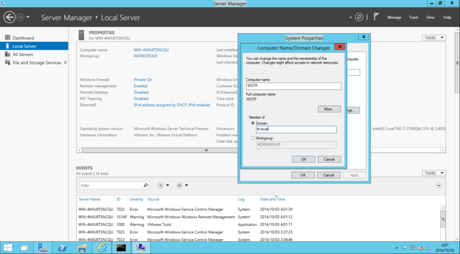Open PowerShell from the taskbar
The width and height of the screenshot is (460, 254).
62,248
